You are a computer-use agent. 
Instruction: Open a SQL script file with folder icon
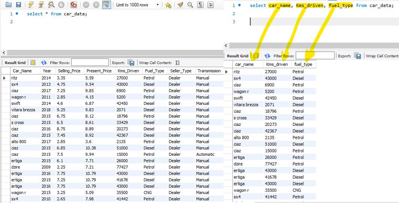(x=8, y=4)
